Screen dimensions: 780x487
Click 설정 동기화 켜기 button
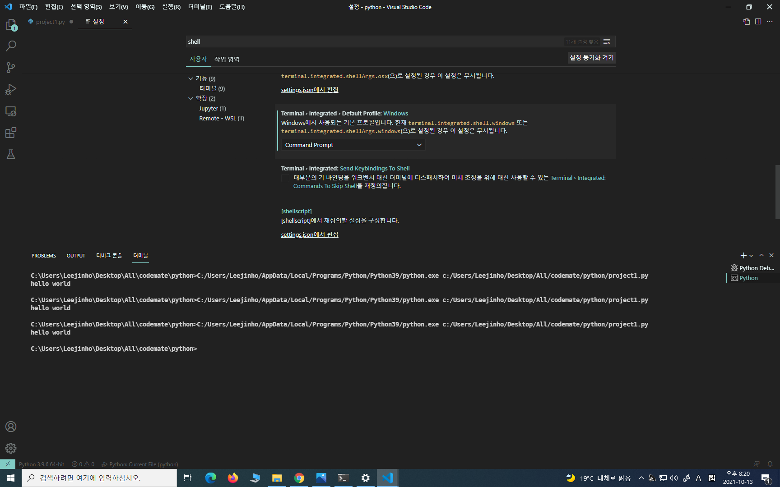(x=591, y=58)
